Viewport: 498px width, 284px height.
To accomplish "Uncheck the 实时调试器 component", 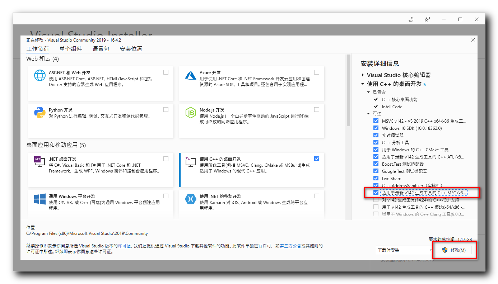I will tap(376, 135).
